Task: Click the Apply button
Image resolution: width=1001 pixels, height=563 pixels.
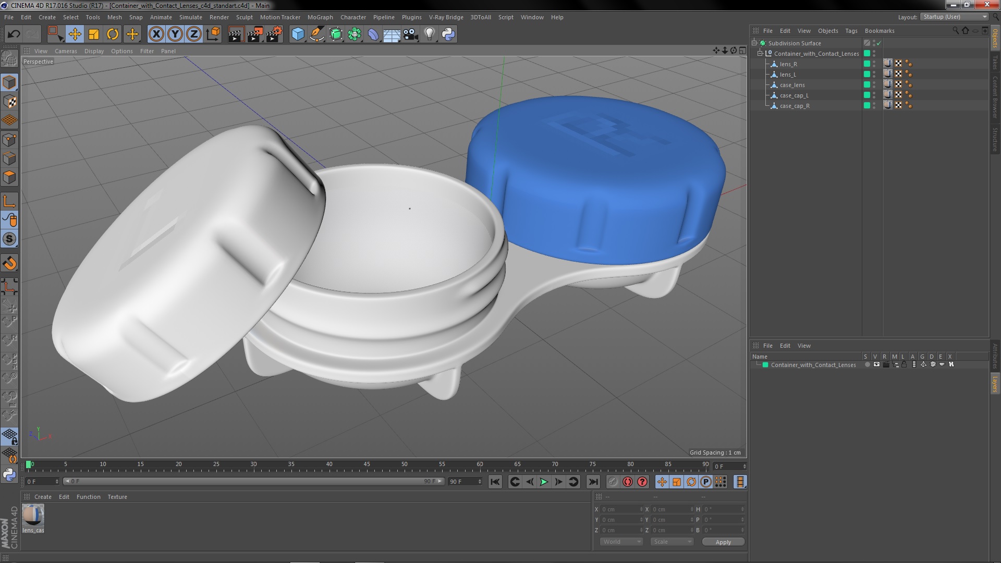Action: coord(723,542)
